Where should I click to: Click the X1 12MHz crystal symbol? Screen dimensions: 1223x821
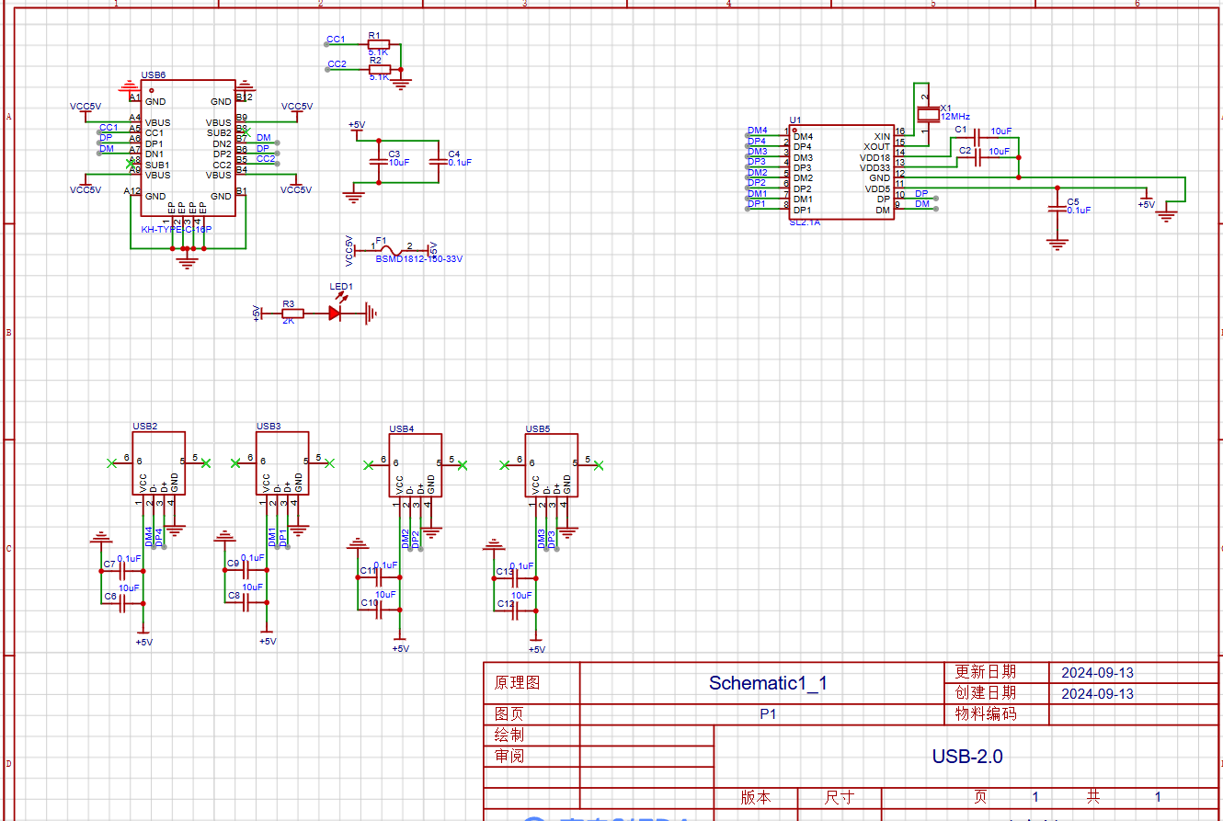pyautogui.click(x=927, y=114)
